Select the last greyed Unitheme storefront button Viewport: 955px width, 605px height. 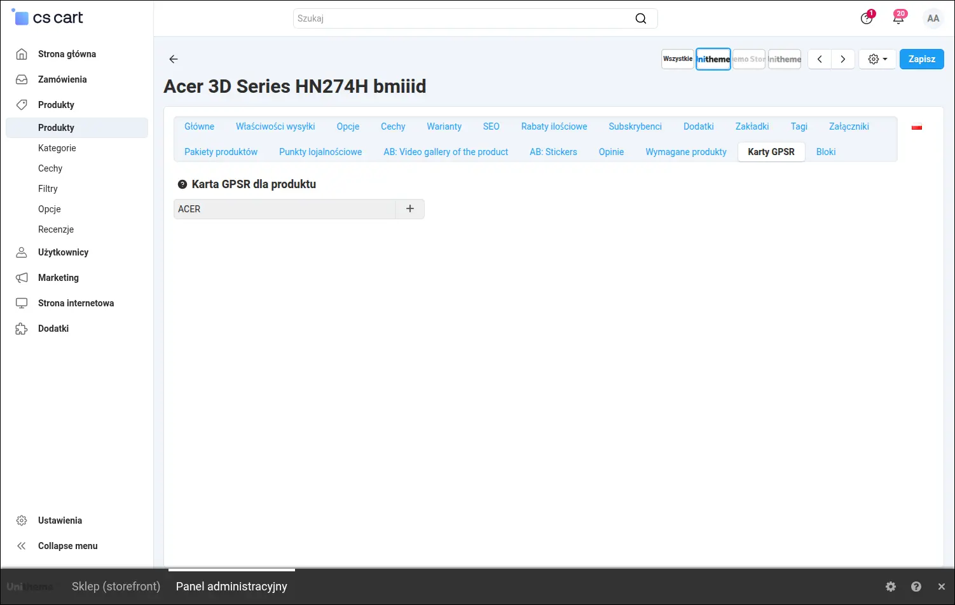785,59
